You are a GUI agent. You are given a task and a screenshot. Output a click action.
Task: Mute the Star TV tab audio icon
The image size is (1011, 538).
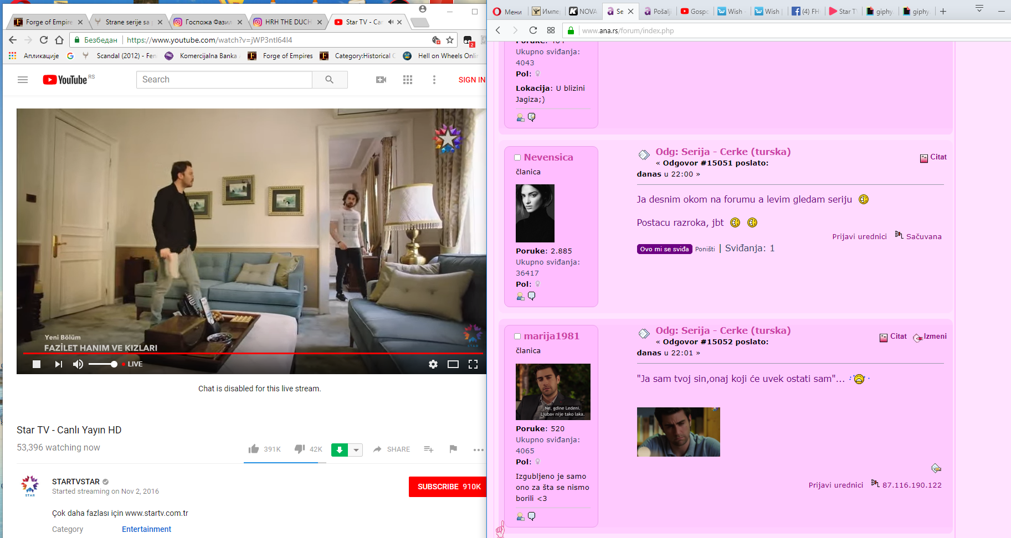[x=391, y=22]
